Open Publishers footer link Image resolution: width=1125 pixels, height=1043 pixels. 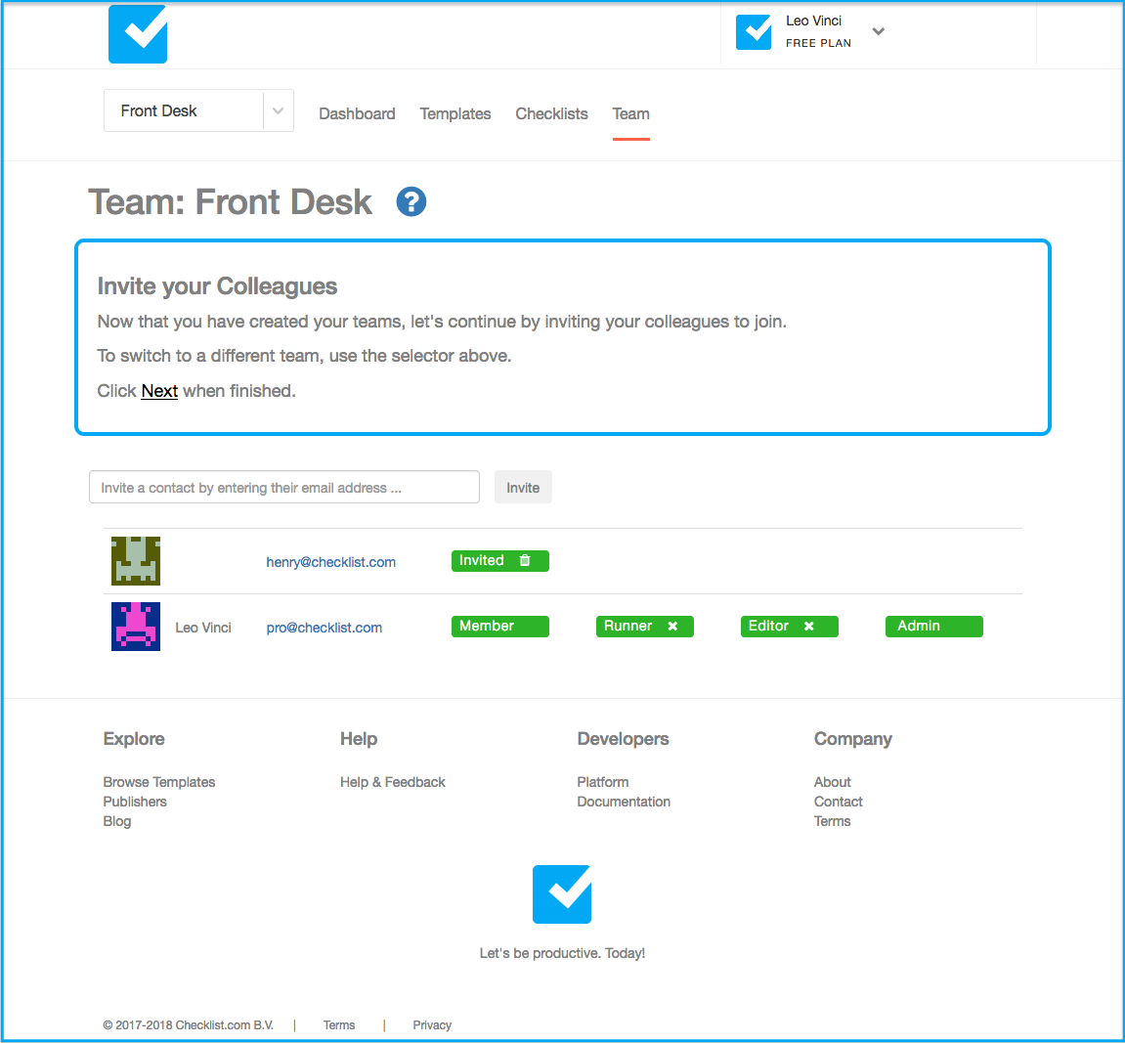[135, 802]
